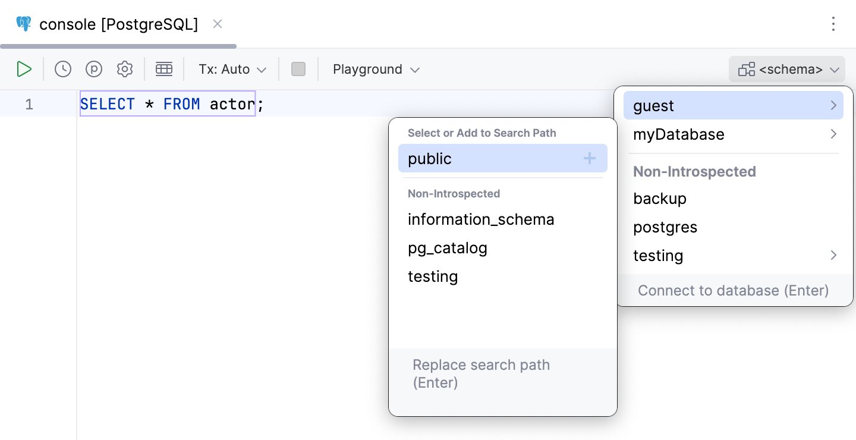Select pg_catalog from the search path list
This screenshot has width=856, height=440.
click(x=447, y=248)
